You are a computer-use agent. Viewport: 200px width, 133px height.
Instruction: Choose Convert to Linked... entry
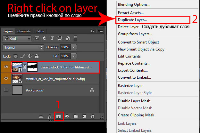click(134, 77)
